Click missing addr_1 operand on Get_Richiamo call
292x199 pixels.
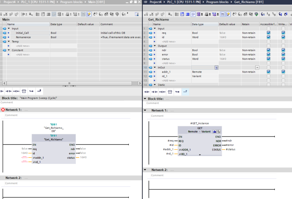[24, 158]
